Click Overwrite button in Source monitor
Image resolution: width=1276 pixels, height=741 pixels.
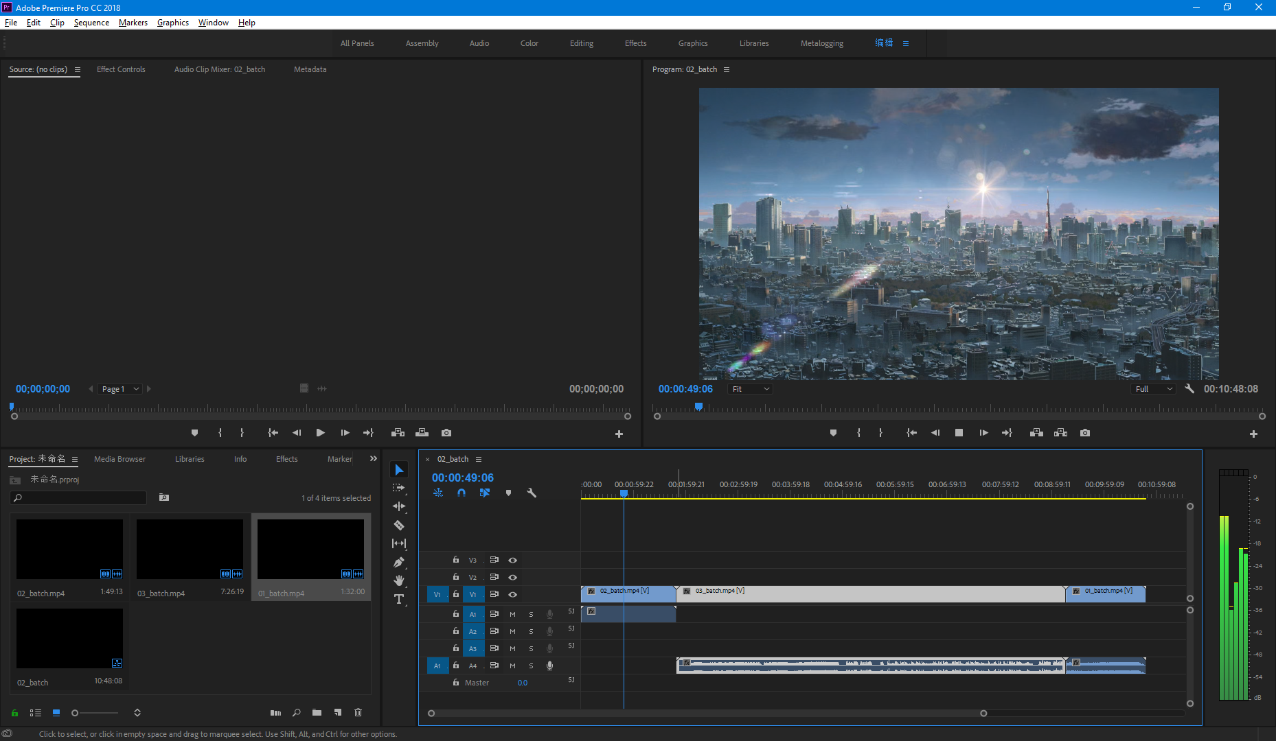click(x=422, y=433)
